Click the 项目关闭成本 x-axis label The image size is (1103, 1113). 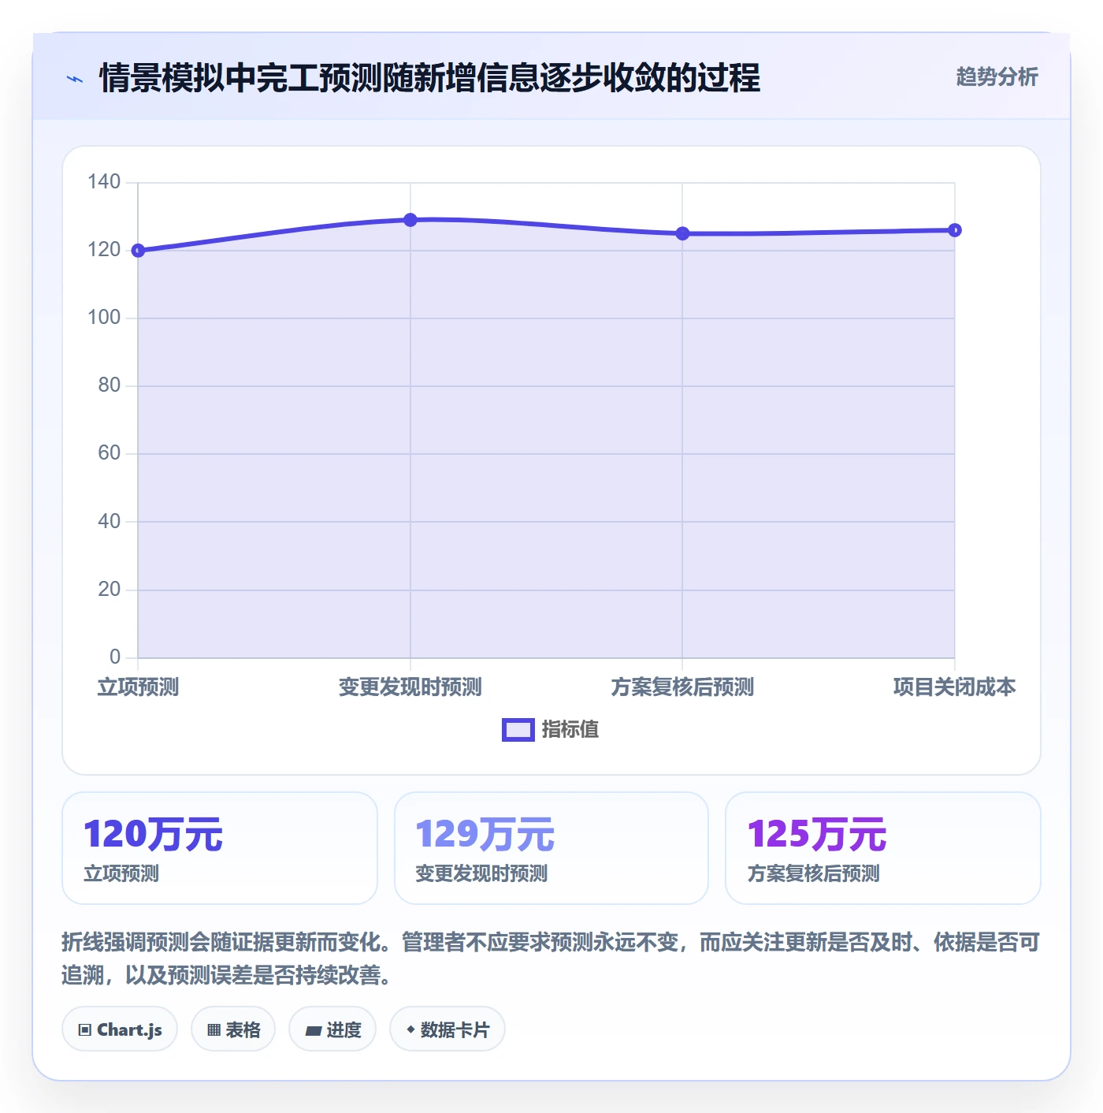(x=955, y=687)
